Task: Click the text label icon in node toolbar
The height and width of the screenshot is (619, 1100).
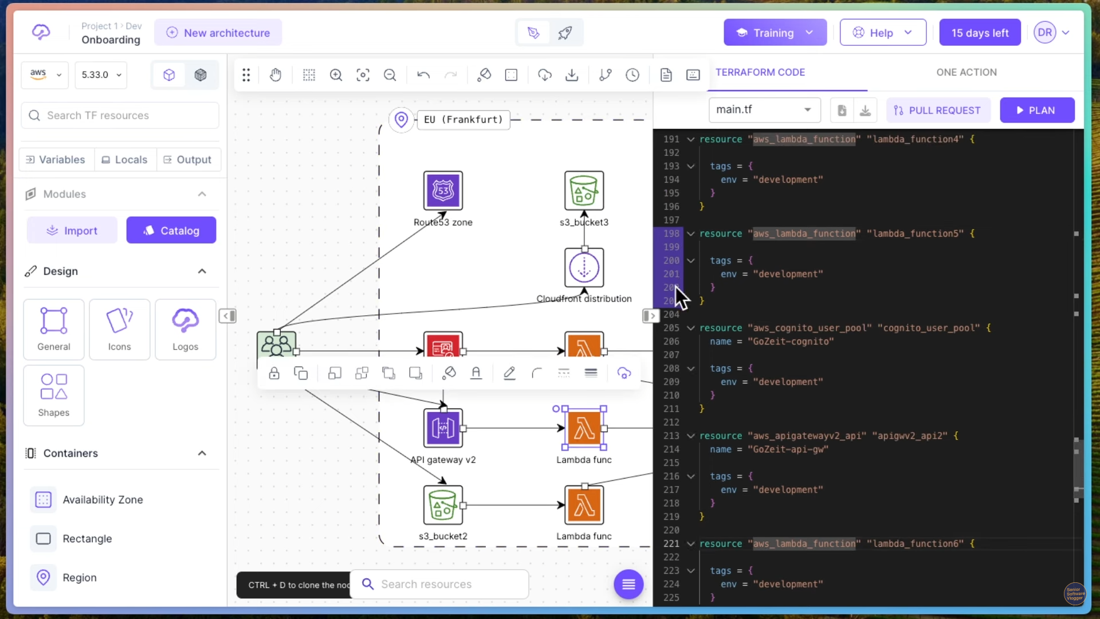Action: coord(476,373)
